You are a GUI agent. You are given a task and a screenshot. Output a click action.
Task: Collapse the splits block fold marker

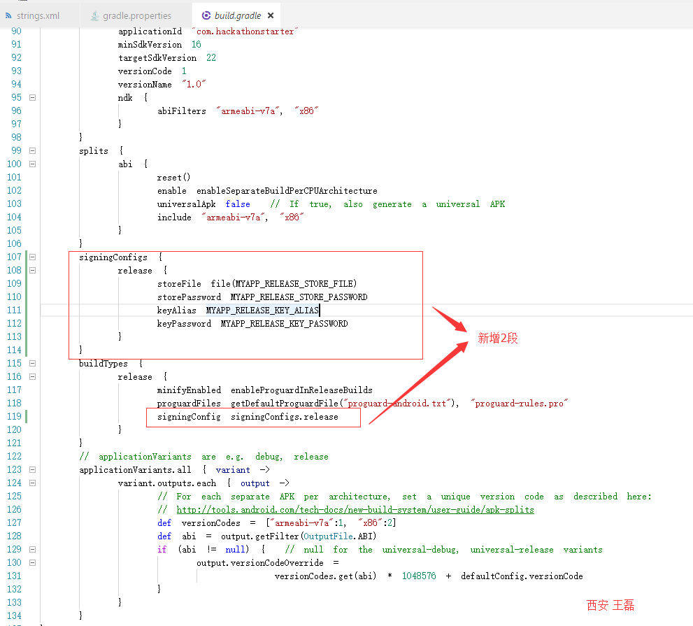32,151
